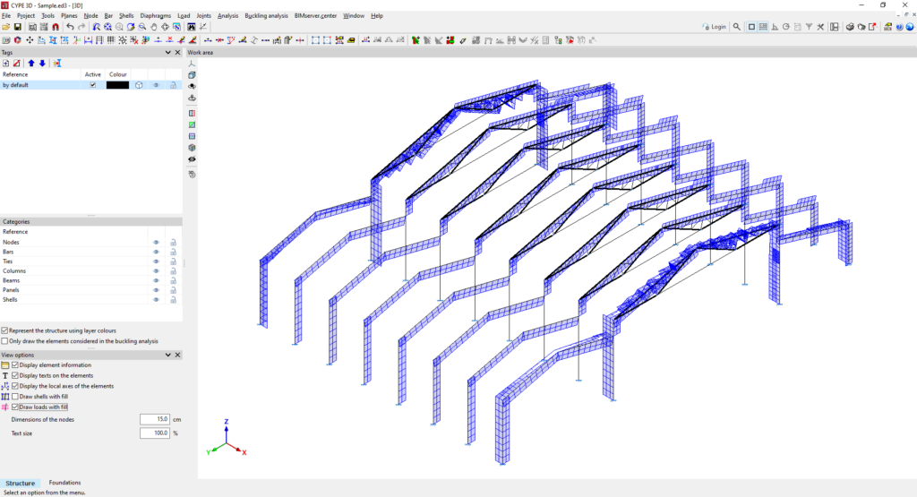The image size is (917, 497).
Task: Open the BIMserver.center menu
Action: pyautogui.click(x=316, y=16)
